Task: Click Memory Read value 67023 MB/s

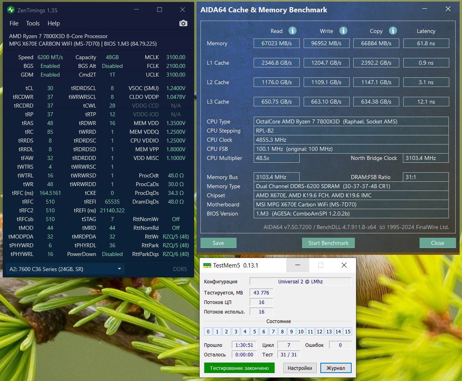Action: (x=276, y=43)
